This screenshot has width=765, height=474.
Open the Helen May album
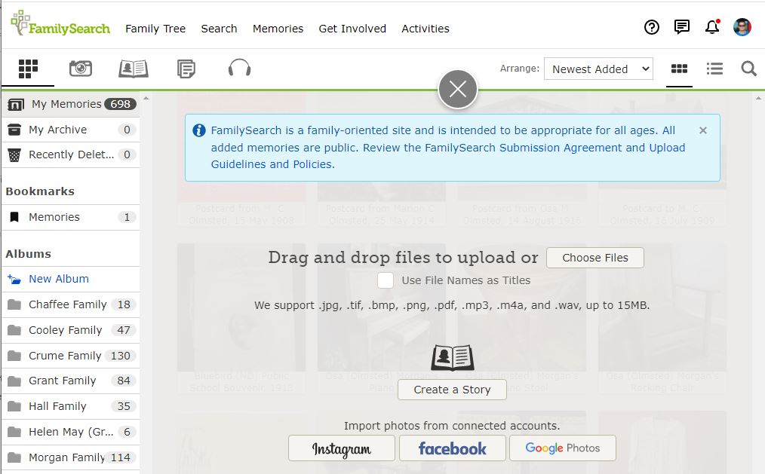[70, 432]
